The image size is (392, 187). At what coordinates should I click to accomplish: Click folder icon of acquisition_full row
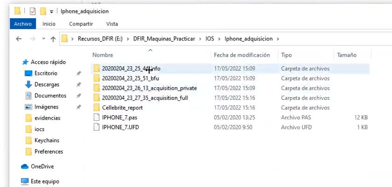pyautogui.click(x=97, y=98)
